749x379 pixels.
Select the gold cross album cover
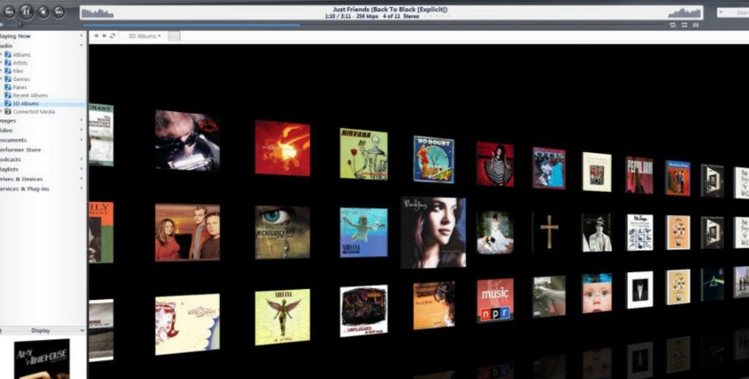coord(549,232)
